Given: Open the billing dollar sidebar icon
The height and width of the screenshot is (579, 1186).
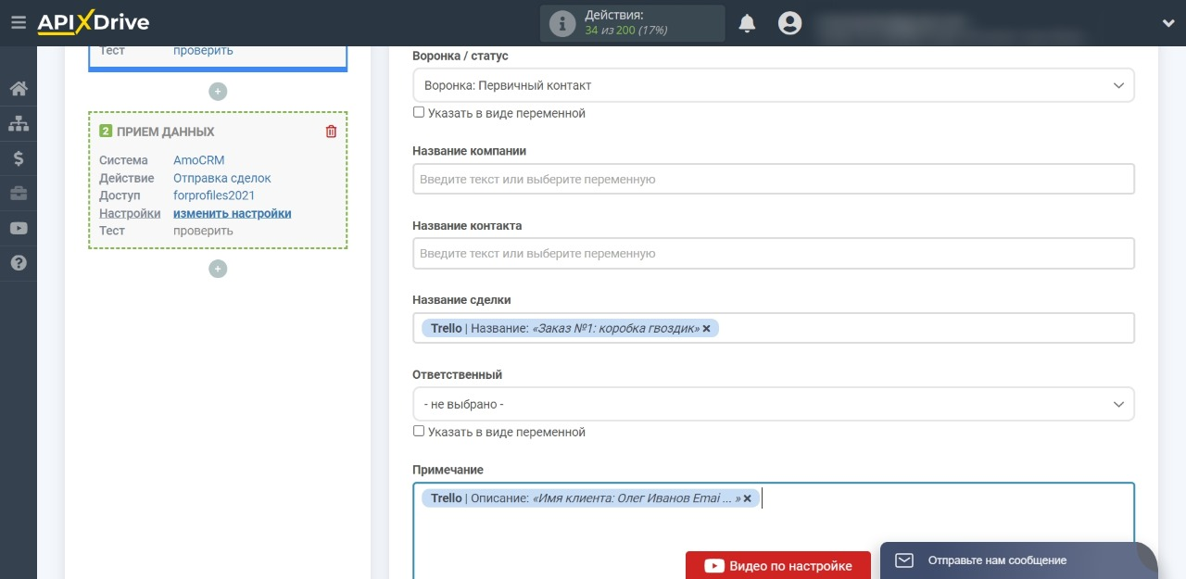Looking at the screenshot, I should (x=19, y=158).
